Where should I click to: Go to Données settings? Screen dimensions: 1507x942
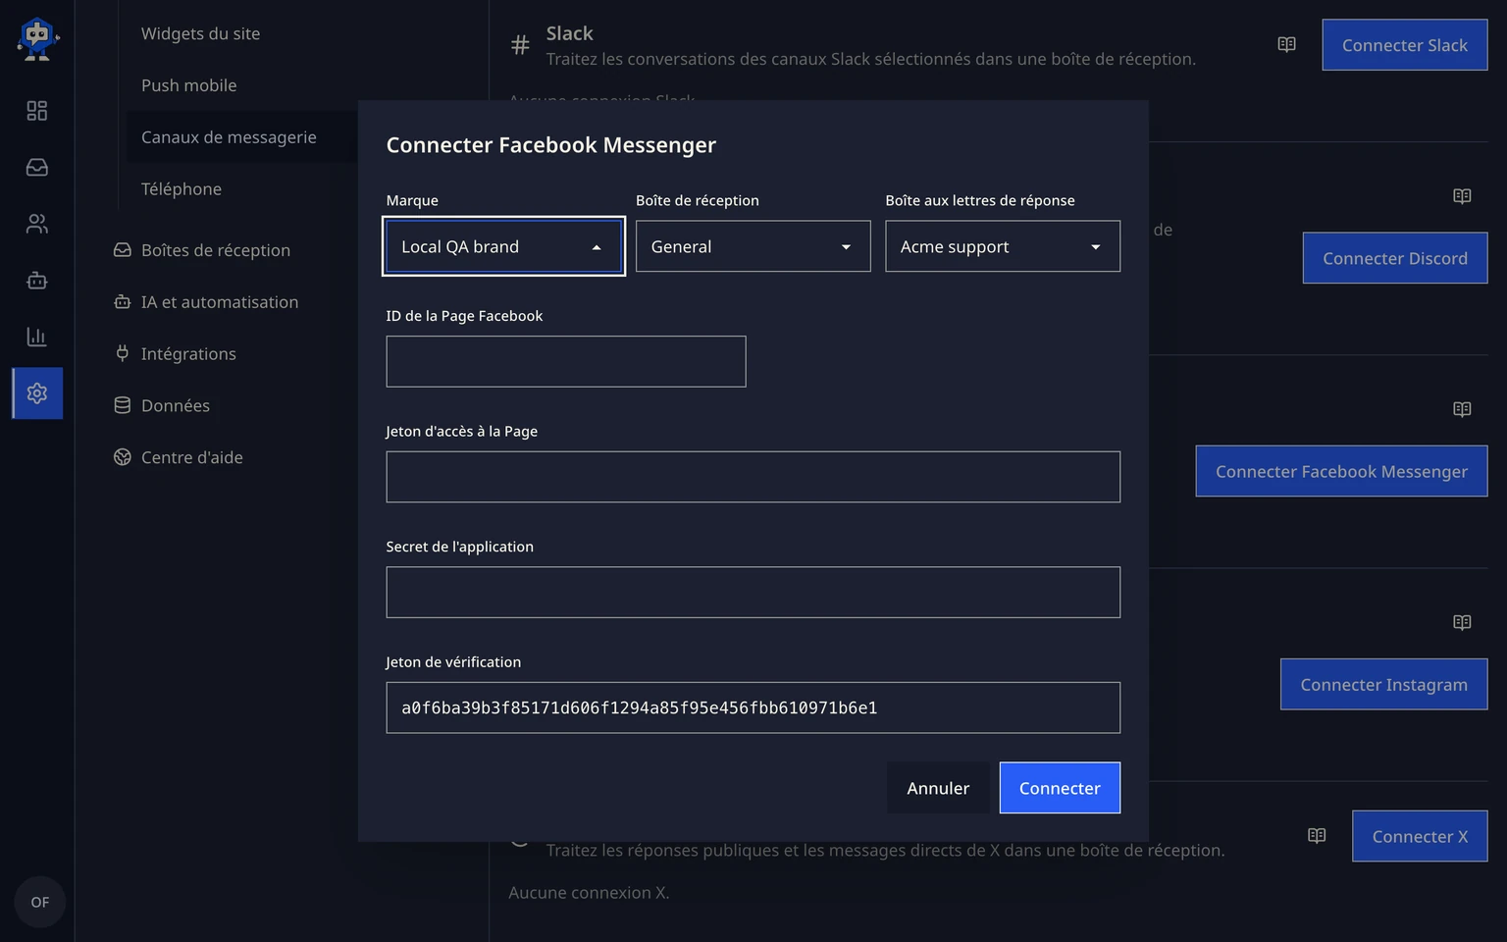click(x=162, y=406)
